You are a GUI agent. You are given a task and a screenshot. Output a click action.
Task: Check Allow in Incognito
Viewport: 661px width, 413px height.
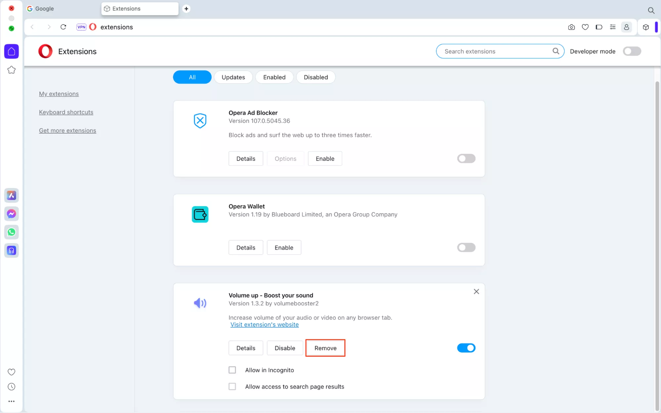(232, 370)
